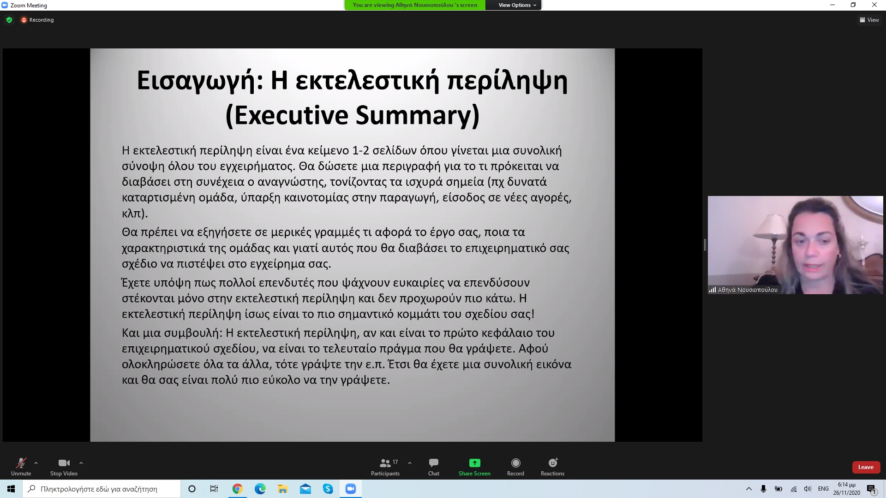Image resolution: width=886 pixels, height=498 pixels.
Task: Click the red Recording indicator
Action: pyautogui.click(x=37, y=20)
